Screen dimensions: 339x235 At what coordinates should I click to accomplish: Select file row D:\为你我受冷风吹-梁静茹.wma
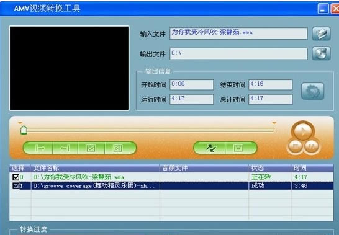(x=171, y=177)
